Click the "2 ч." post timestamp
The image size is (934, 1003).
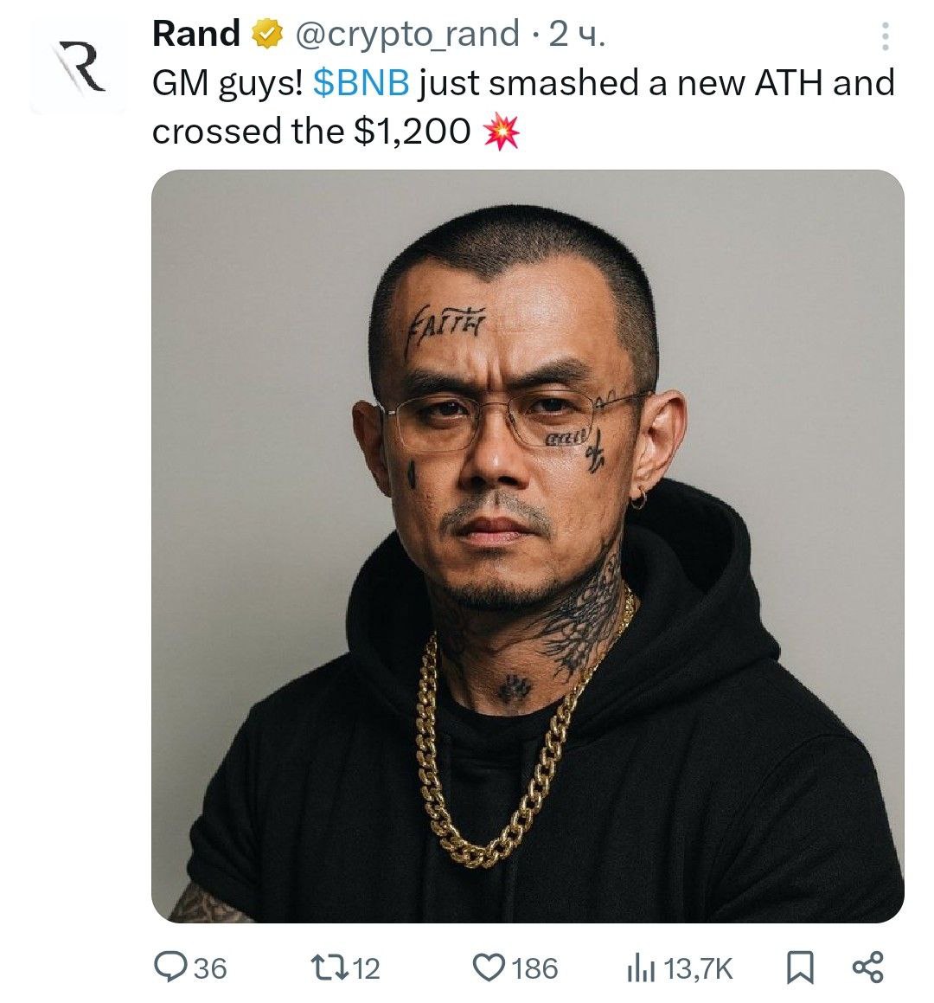[578, 35]
